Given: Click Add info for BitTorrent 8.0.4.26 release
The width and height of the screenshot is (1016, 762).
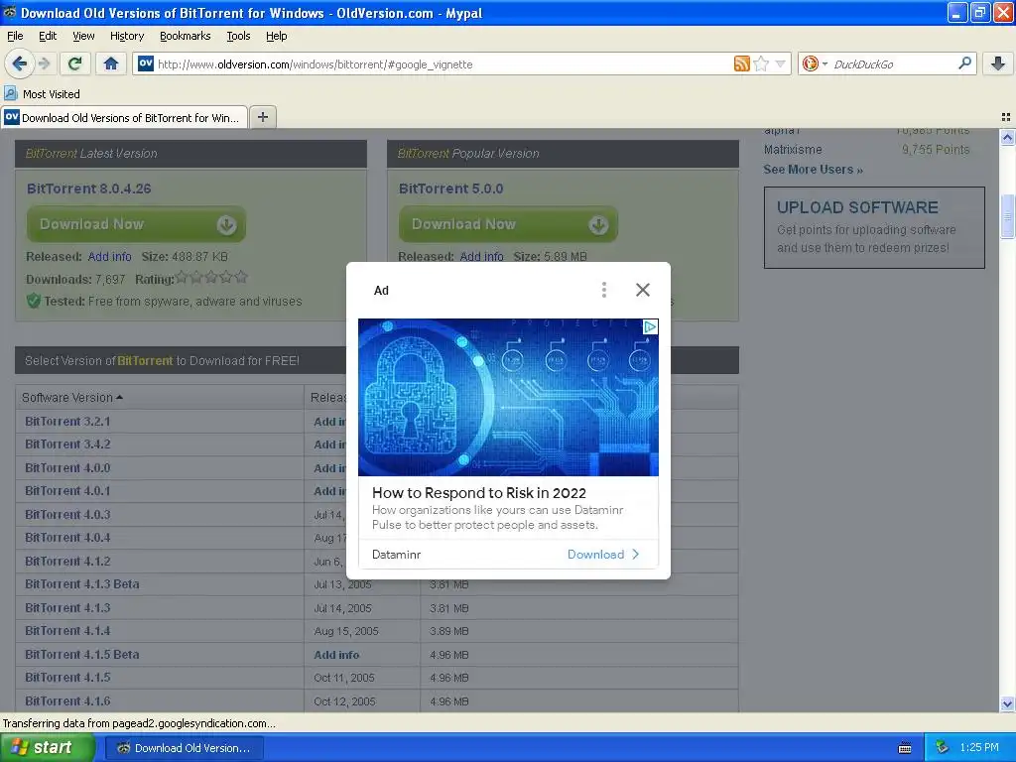Looking at the screenshot, I should (109, 257).
